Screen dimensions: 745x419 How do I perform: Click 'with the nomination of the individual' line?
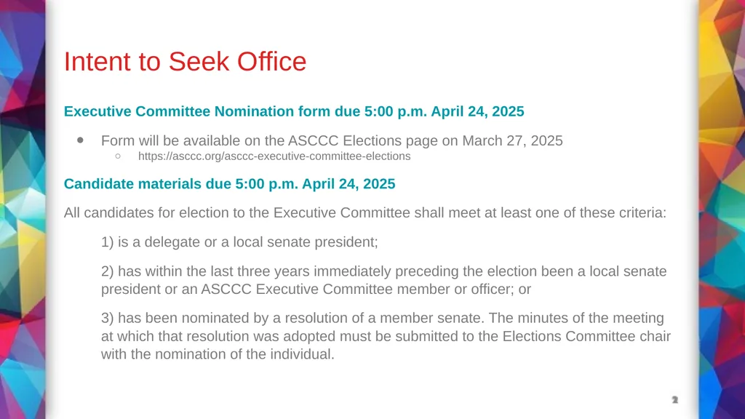[218, 354]
